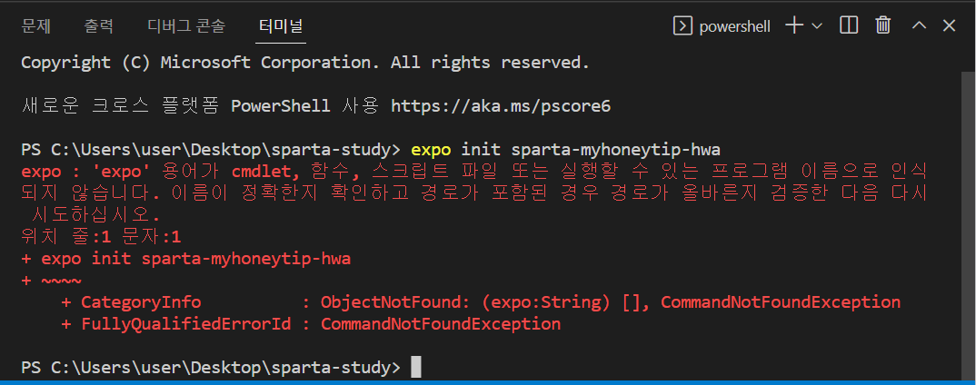Select the powershell terminal label
The height and width of the screenshot is (385, 976).
click(x=734, y=26)
